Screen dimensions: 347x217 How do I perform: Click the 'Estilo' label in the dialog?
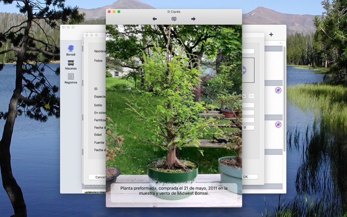click(98, 105)
